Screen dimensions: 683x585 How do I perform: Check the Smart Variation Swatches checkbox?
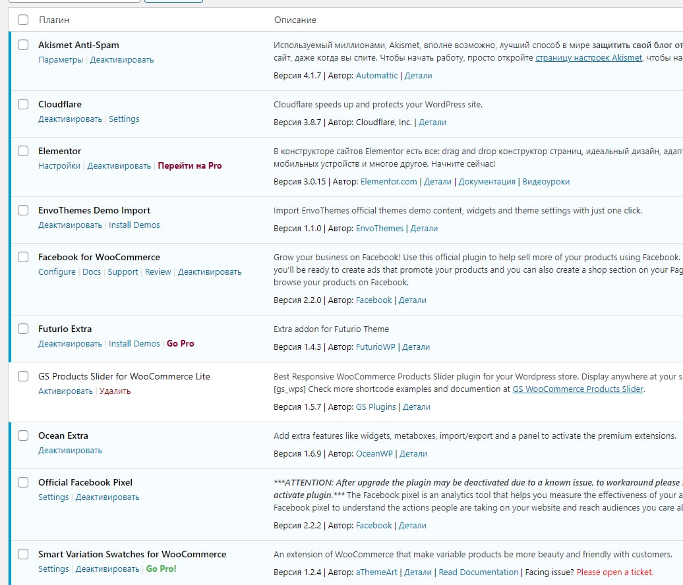point(23,554)
